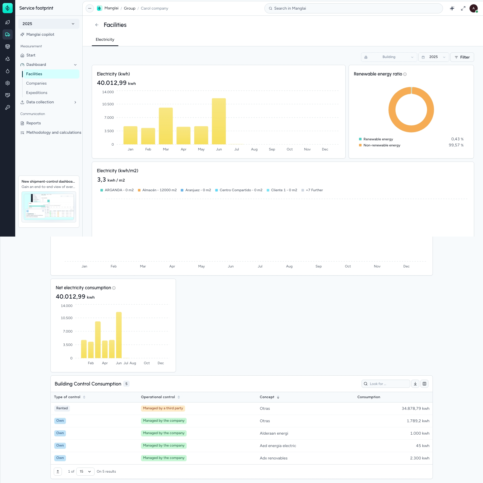Image resolution: width=483 pixels, height=483 pixels.
Task: Toggle Non-renewable energy legend item
Action: (381, 145)
